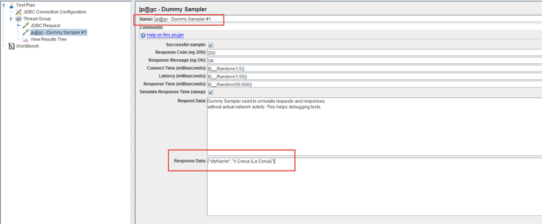The height and width of the screenshot is (224, 542).
Task: Toggle the JDBC Request node expander
Action: [x=18, y=26]
